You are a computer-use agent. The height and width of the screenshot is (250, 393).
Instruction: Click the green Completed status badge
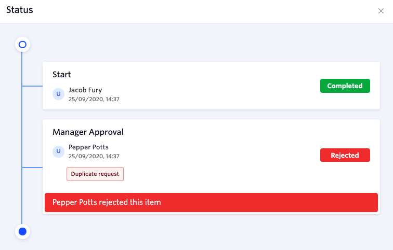345,86
